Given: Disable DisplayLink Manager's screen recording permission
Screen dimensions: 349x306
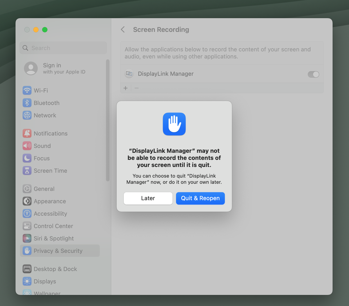Looking at the screenshot, I should point(314,74).
